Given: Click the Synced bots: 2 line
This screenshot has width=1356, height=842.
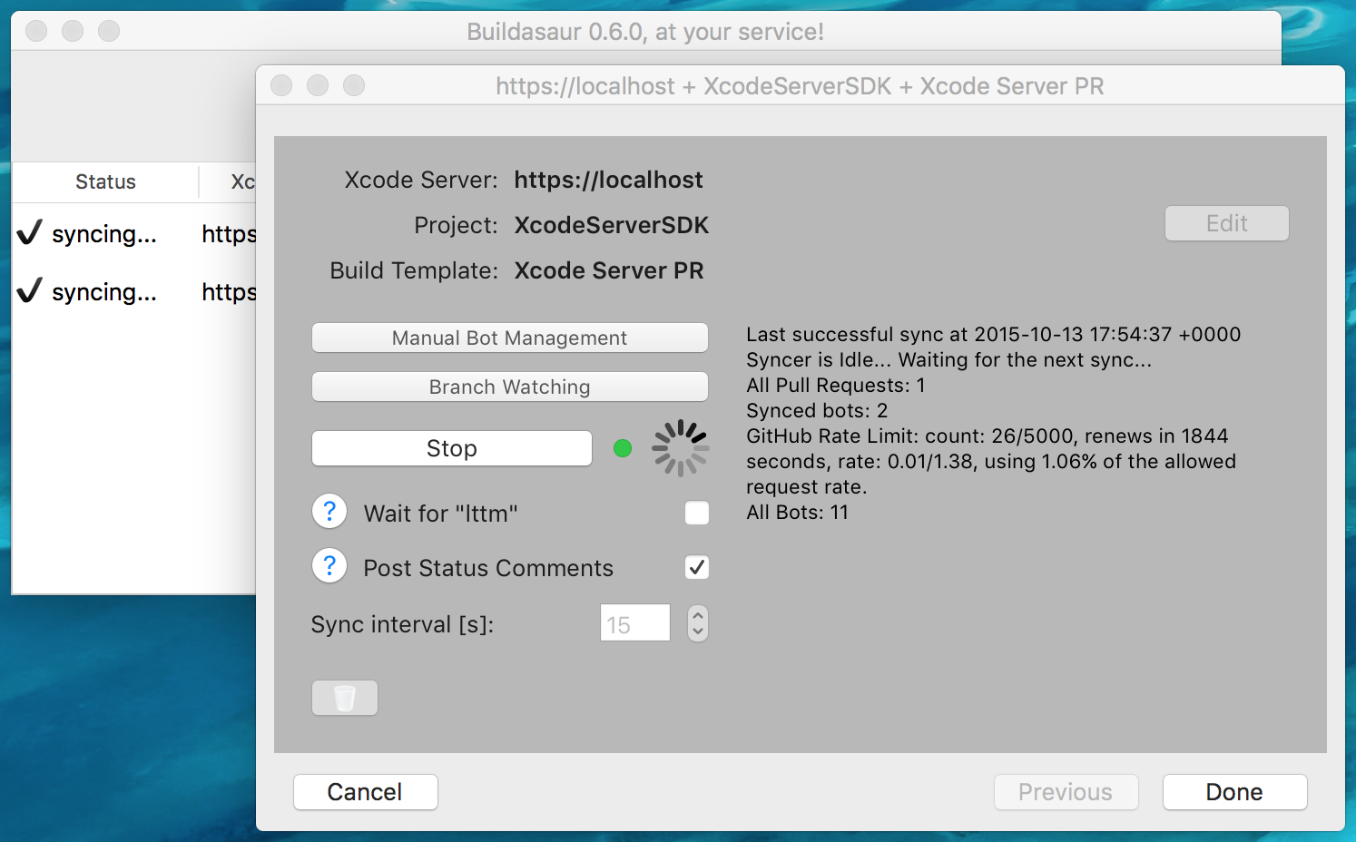Looking at the screenshot, I should [x=817, y=410].
